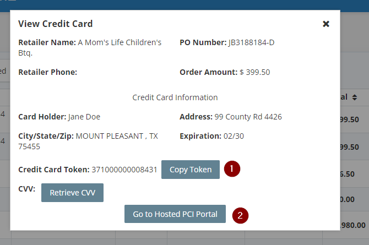Click the MOUNT PLEASANT, TX city text
Screen dimensions: 369x245
(x=117, y=136)
